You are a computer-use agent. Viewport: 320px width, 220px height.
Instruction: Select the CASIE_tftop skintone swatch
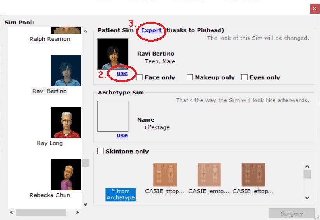click(165, 175)
